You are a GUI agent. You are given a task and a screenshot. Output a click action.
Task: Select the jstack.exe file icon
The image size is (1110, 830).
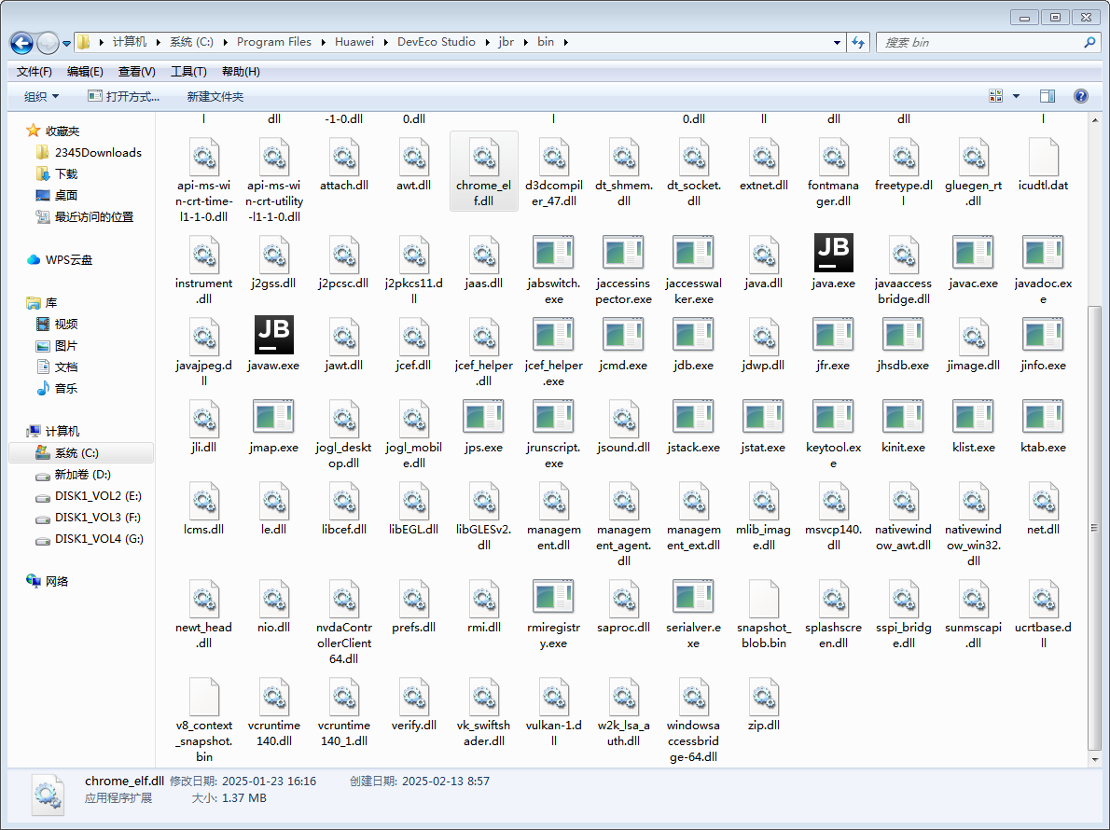(x=694, y=417)
